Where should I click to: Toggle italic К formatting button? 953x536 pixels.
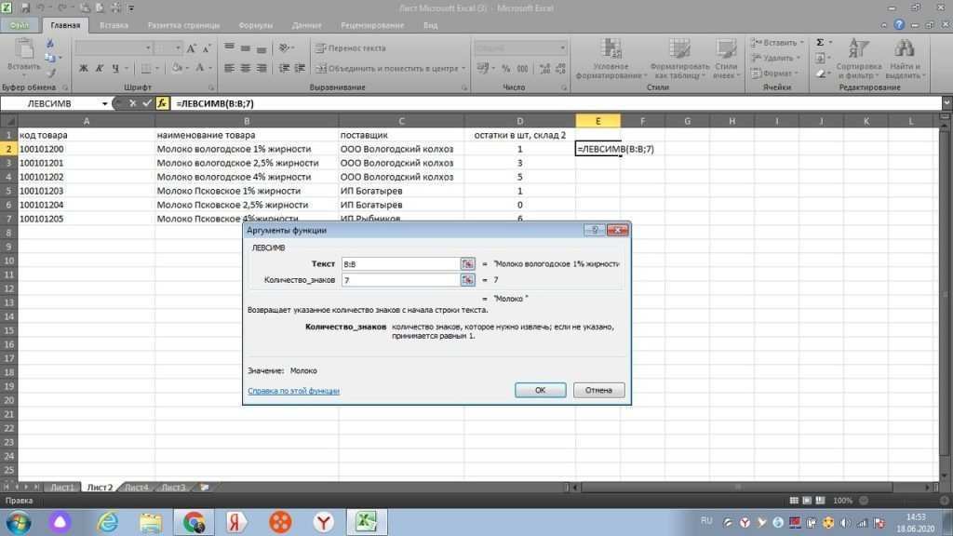(98, 68)
